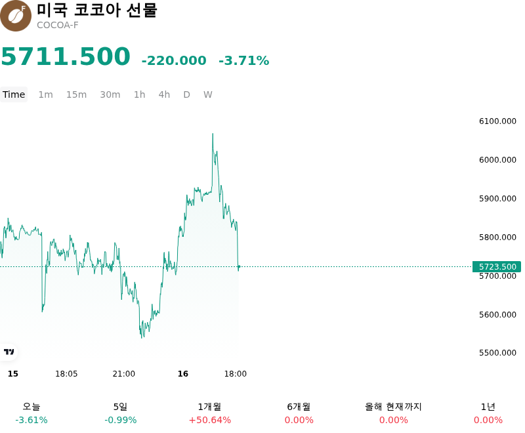Click the 16 date marker on axis

pos(183,374)
